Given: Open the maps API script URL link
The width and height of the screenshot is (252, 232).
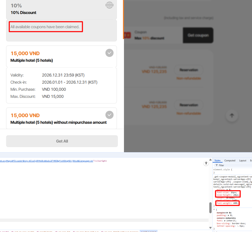Looking at the screenshot, I should (x=46, y=161).
